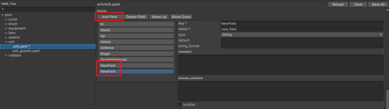Click the key input containing NewField

[302, 23]
